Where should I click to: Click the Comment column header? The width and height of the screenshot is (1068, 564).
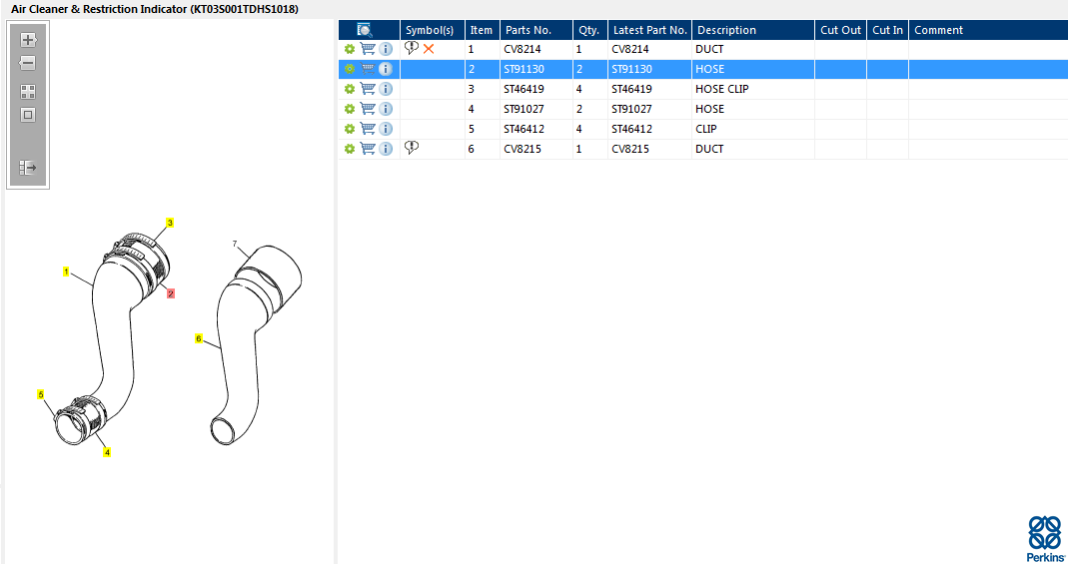[x=938, y=30]
